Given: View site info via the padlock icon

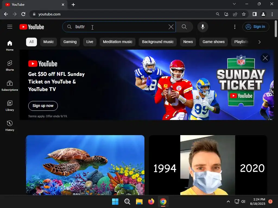Looking at the screenshot, I should click(x=34, y=14).
